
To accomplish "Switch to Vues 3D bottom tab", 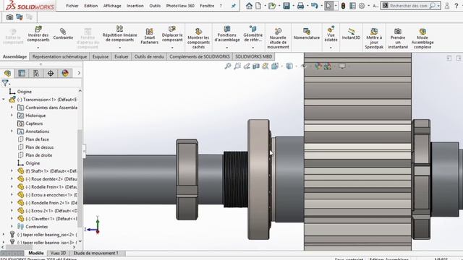I will (x=58, y=253).
